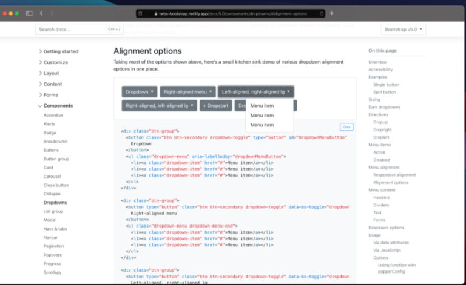Screen dimensions: 466x285
Task: Jump to Single button in On this page
Action: (386, 85)
